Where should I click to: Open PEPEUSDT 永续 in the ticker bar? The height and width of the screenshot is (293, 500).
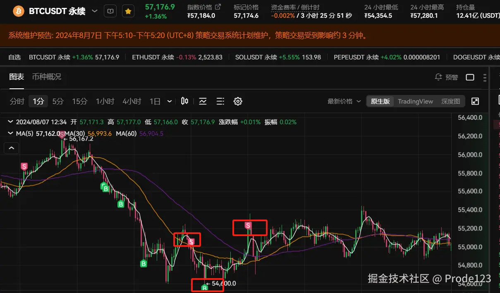pyautogui.click(x=387, y=57)
